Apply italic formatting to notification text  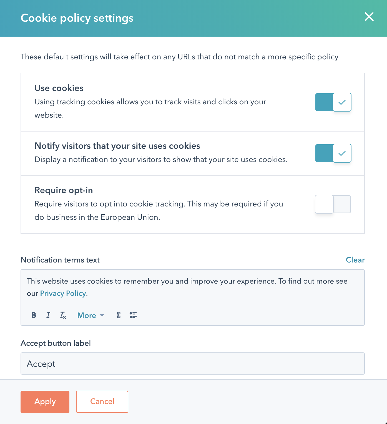[48, 315]
